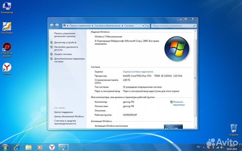Screen dimensions: 242x151
Task: Open the Windows Start button
Action: [5, 147]
